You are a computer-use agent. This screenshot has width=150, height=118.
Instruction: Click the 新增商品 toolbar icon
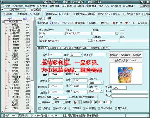pyautogui.click(x=46, y=14)
